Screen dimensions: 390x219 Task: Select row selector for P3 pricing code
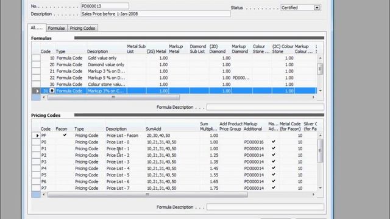coord(36,162)
